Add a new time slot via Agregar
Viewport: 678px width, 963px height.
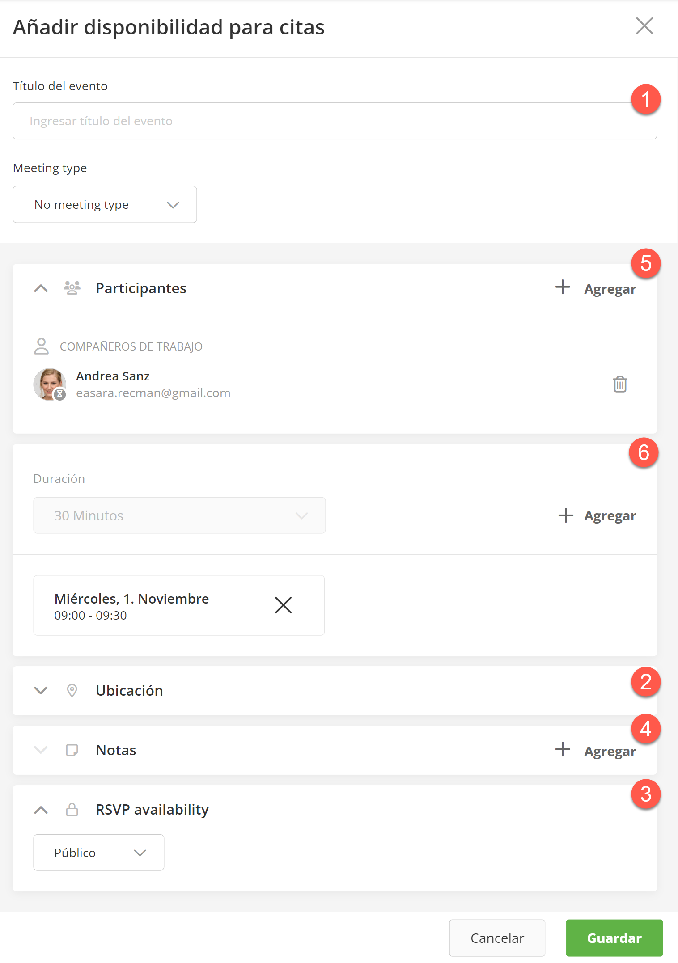pyautogui.click(x=597, y=515)
